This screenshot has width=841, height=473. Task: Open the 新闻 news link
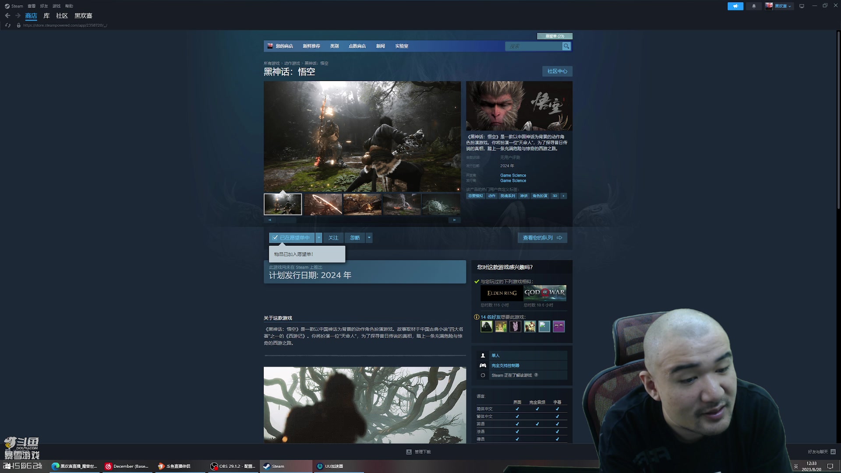point(380,46)
